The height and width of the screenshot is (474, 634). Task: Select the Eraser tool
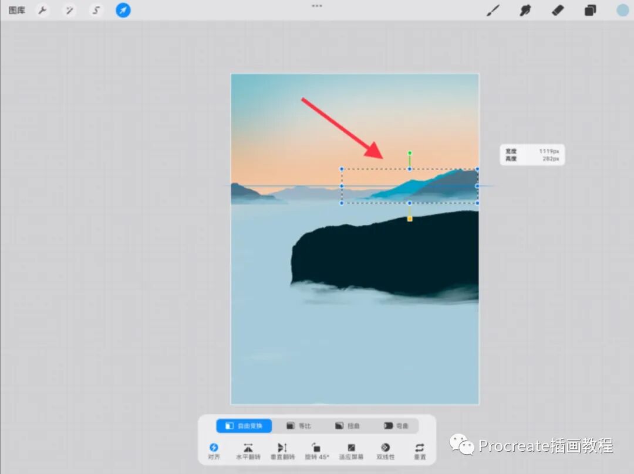click(x=558, y=10)
